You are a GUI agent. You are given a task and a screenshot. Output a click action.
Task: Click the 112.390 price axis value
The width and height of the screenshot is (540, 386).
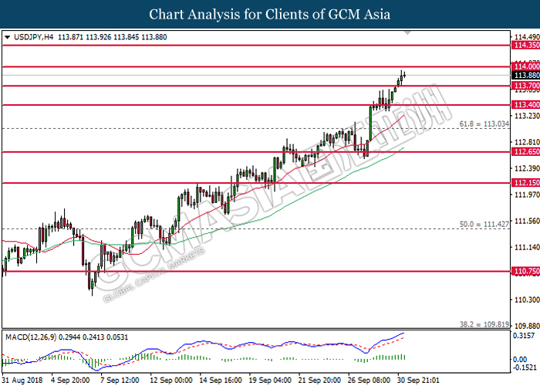coord(527,168)
